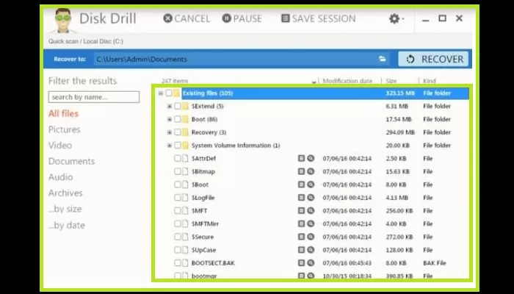Filter results by Documents
Viewport: 514px width, 294px height.
pyautogui.click(x=71, y=161)
